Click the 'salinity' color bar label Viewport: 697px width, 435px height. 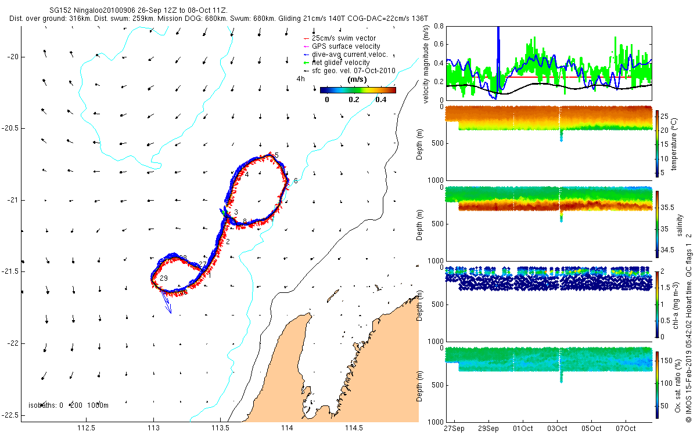click(x=680, y=224)
